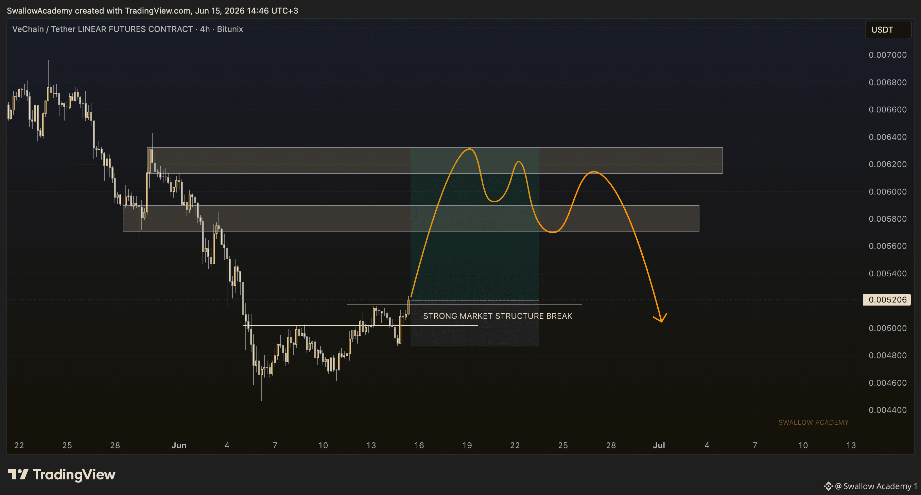Click the SwallowAcademy TradingView.com caption
Screen dimensions: 921x495
tap(152, 11)
